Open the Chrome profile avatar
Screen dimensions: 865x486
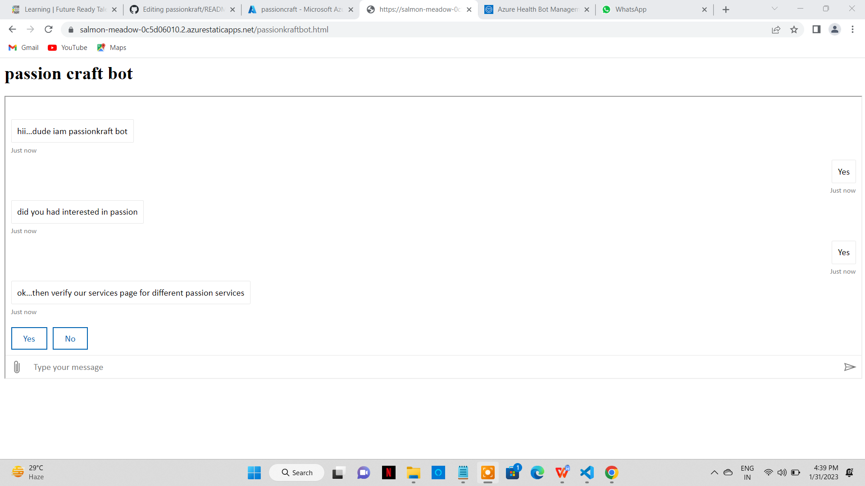(x=834, y=30)
